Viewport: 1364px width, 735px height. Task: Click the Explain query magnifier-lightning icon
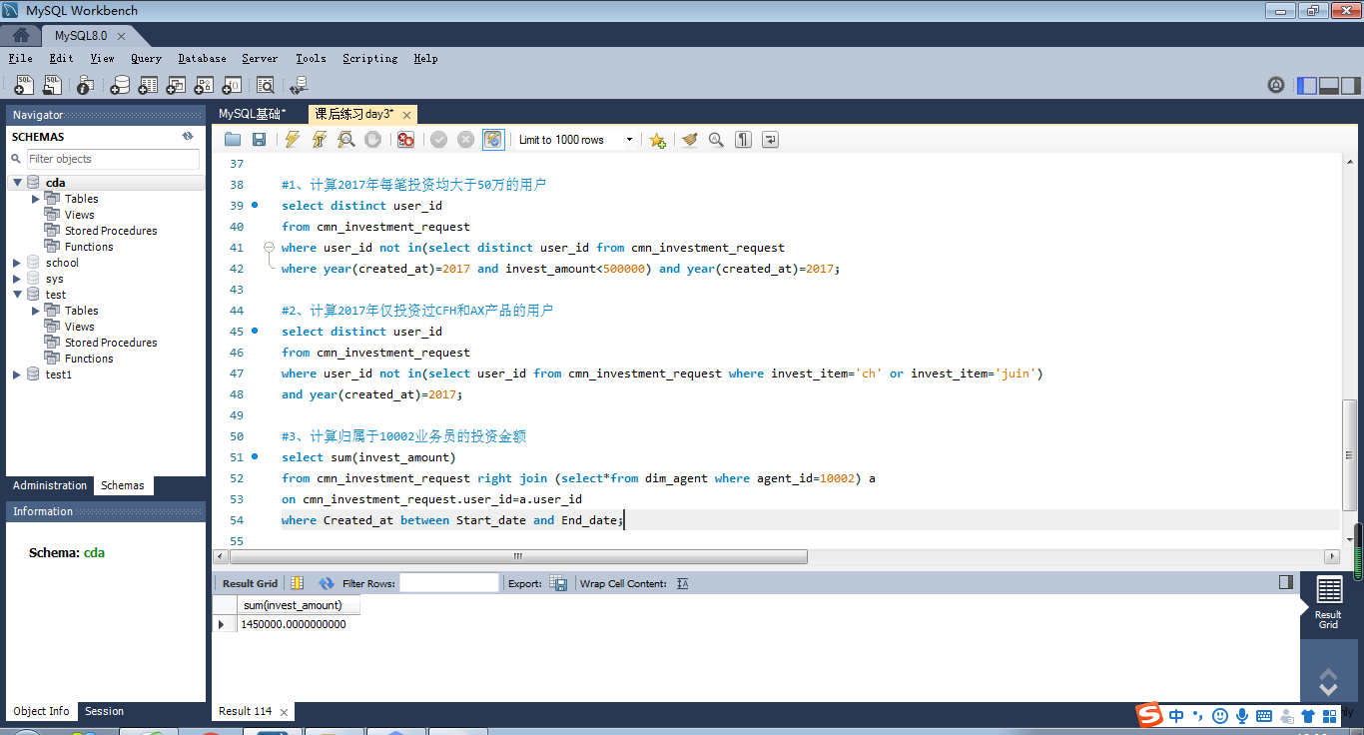click(345, 140)
